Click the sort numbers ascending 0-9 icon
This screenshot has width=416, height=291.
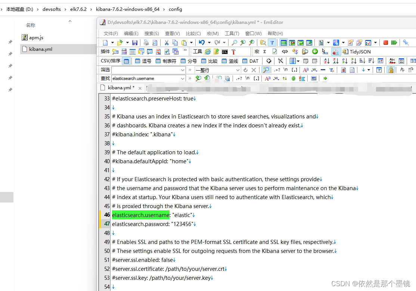[345, 61]
